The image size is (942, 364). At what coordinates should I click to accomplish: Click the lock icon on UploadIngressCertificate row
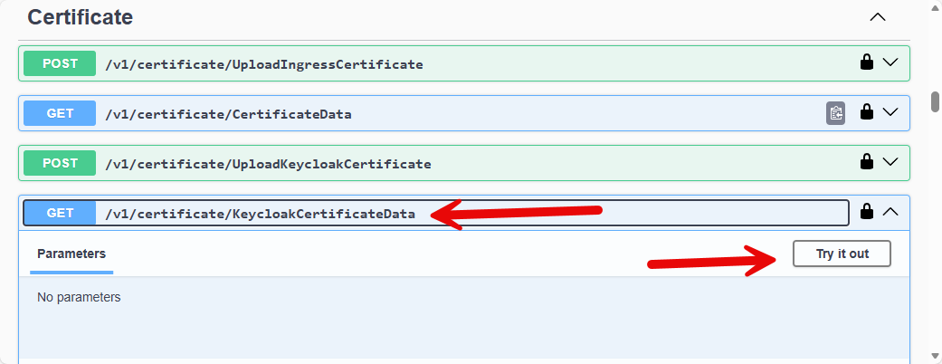coord(866,62)
